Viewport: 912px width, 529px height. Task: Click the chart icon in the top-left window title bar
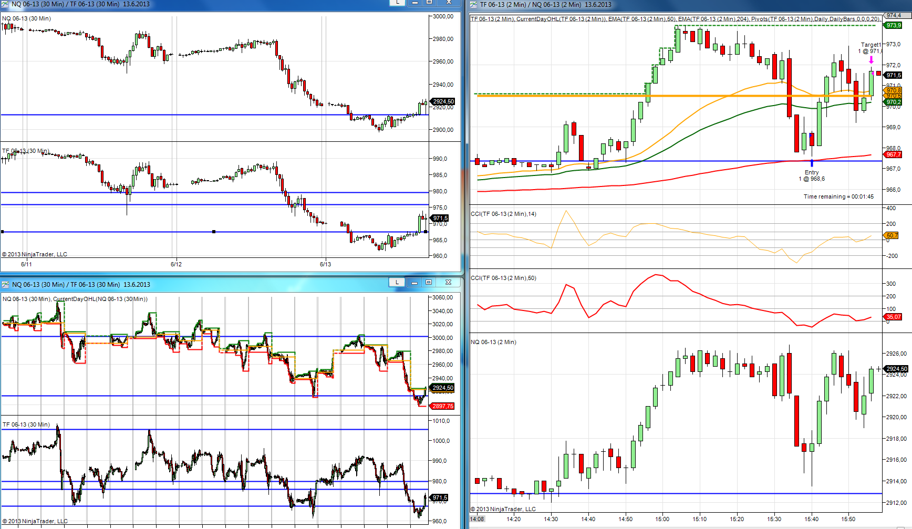[5, 4]
